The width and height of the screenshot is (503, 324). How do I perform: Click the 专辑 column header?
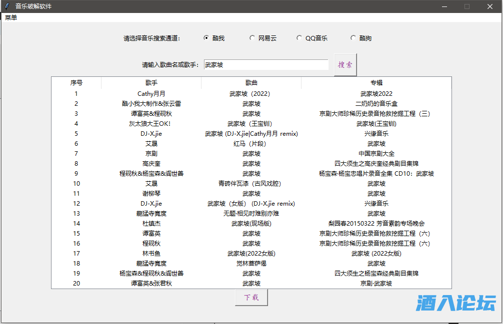[x=376, y=83]
